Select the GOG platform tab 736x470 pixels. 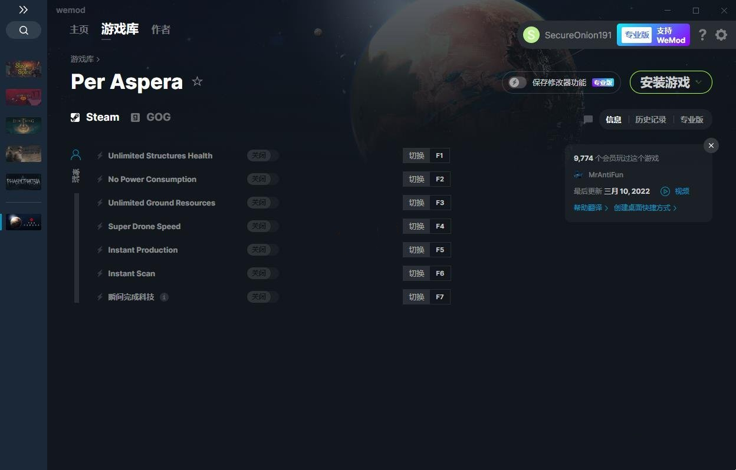point(151,117)
